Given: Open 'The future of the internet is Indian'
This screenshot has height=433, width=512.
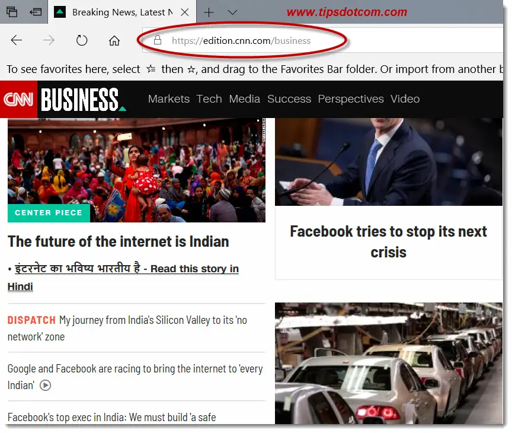Looking at the screenshot, I should pos(118,242).
